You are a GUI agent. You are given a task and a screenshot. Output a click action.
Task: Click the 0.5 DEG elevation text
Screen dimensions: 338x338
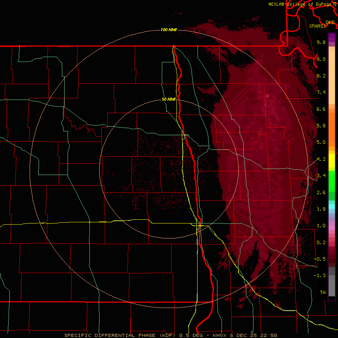pyautogui.click(x=191, y=335)
